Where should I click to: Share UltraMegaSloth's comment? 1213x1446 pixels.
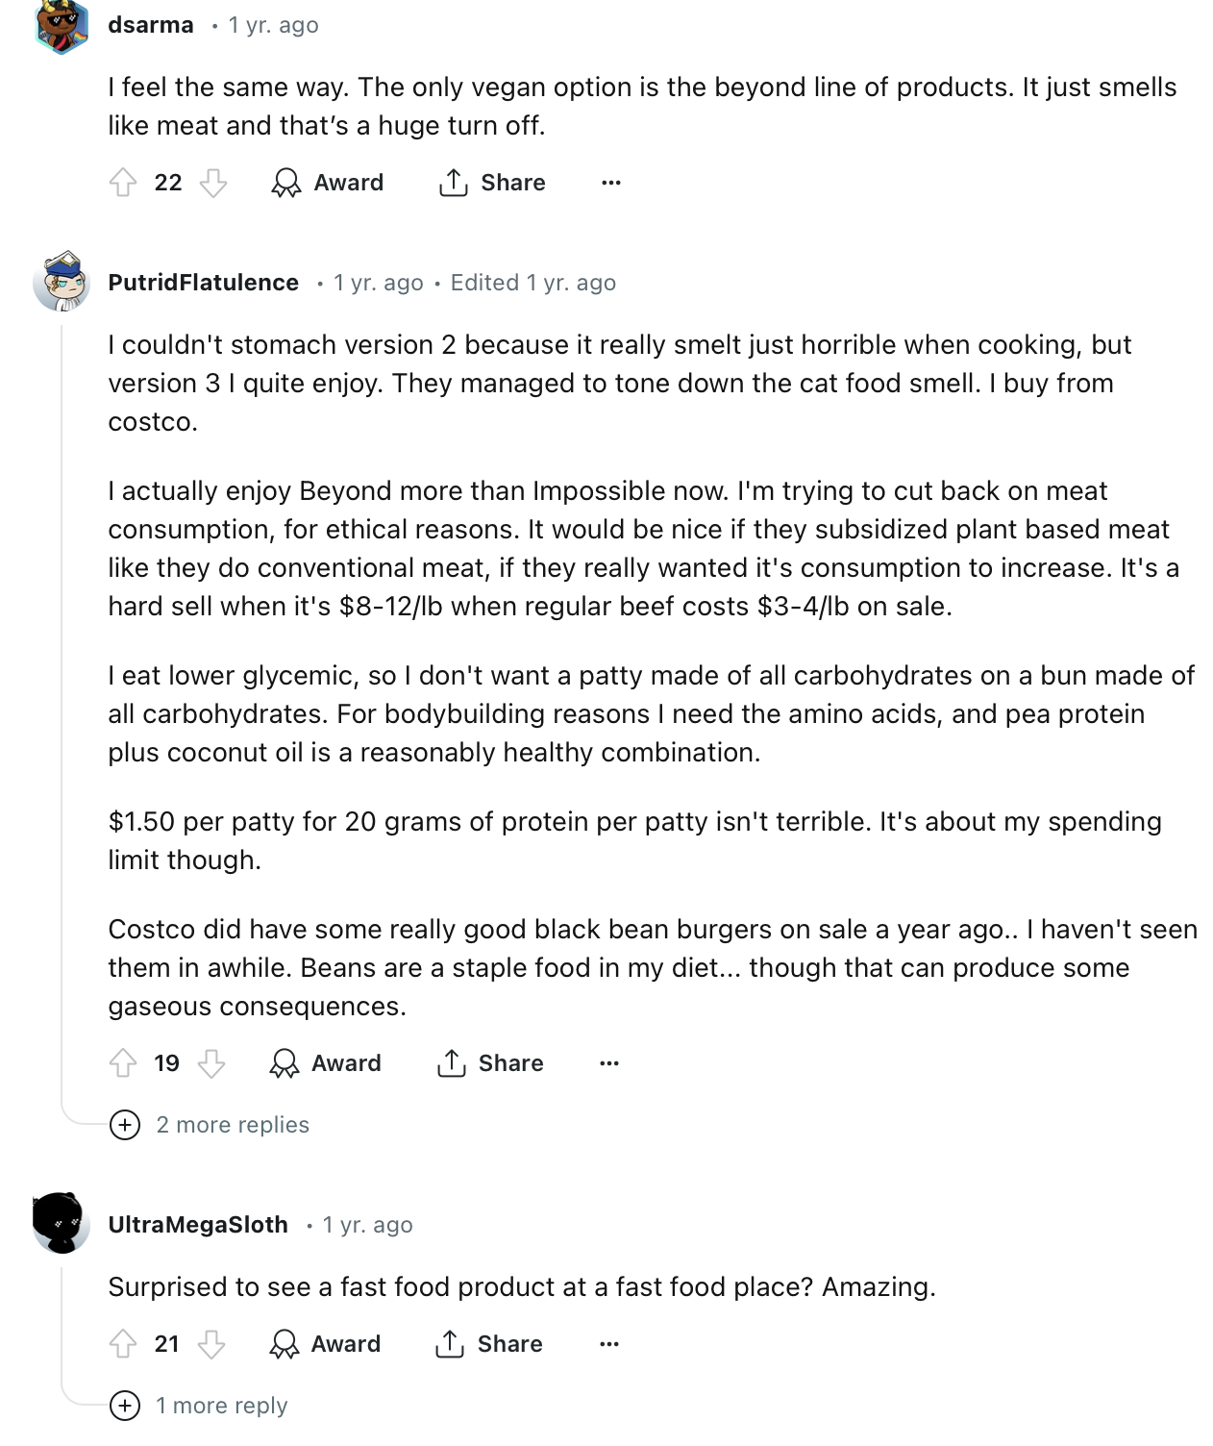489,1344
